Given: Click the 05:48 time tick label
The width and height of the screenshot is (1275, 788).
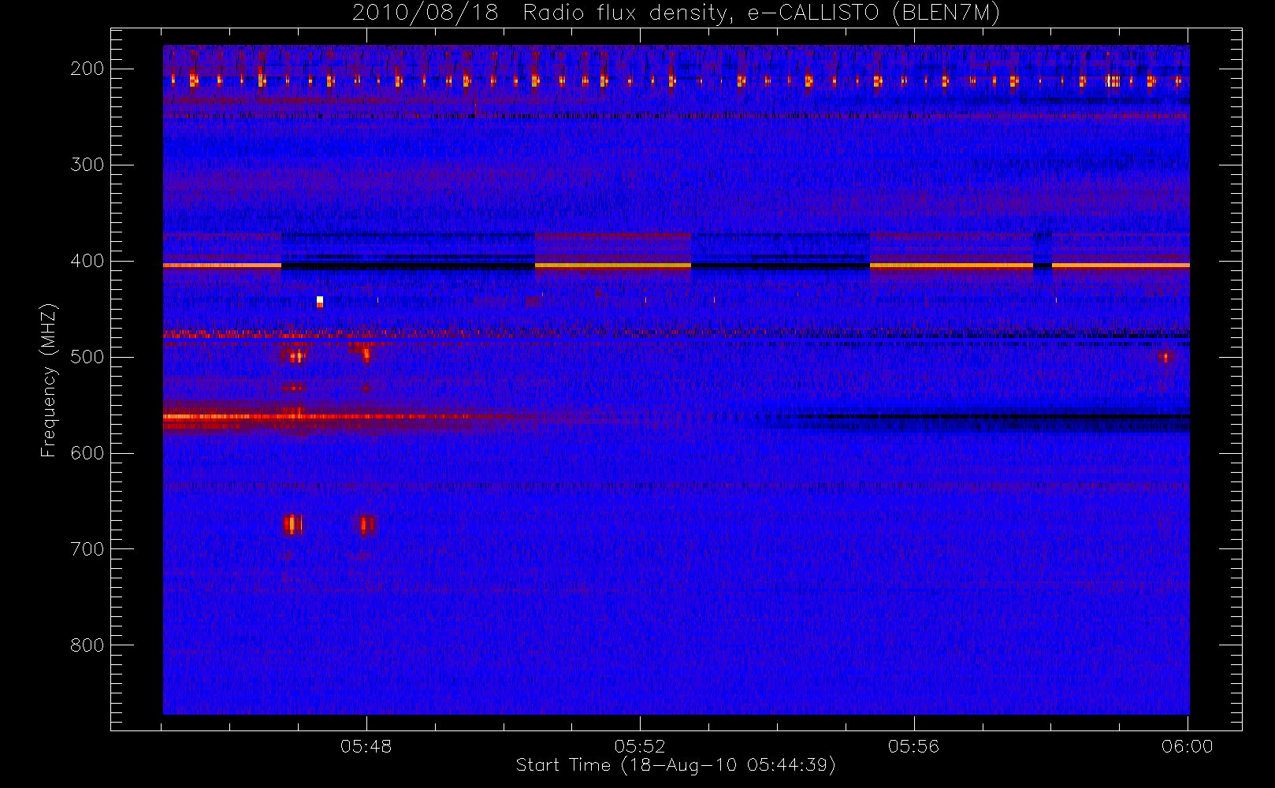Looking at the screenshot, I should click(x=366, y=746).
